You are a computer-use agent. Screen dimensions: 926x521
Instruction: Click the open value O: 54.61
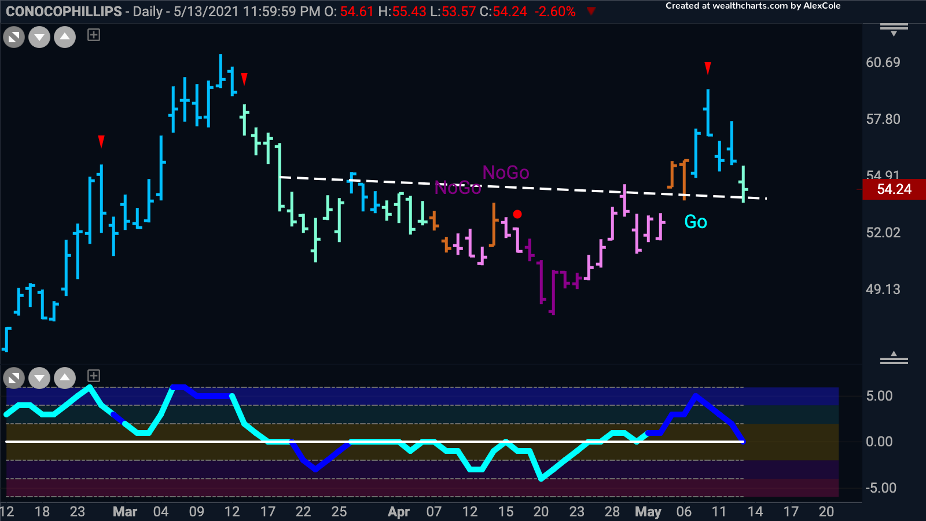tap(349, 12)
